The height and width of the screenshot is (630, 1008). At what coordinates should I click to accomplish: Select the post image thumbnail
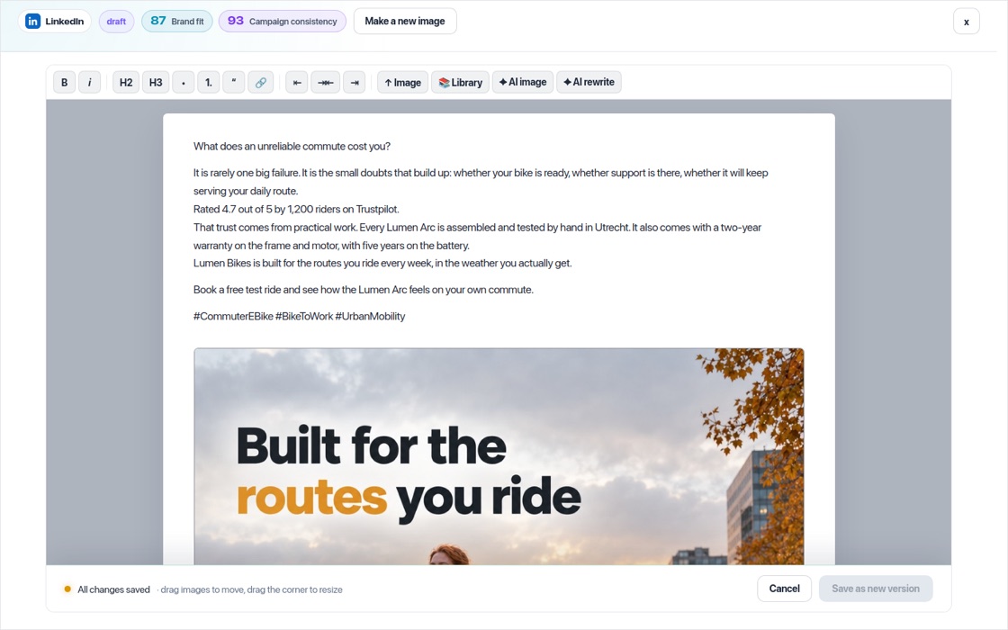click(499, 456)
